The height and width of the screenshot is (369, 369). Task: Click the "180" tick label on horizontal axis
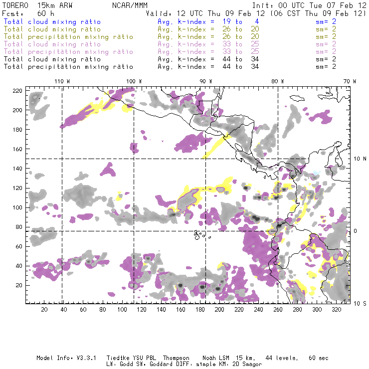[200, 310]
